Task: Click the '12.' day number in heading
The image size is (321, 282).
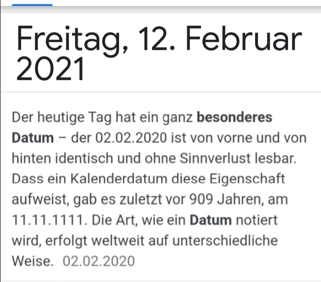Action: 157,38
